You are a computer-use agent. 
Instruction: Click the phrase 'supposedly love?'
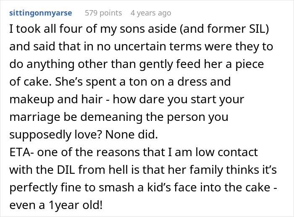56,135
